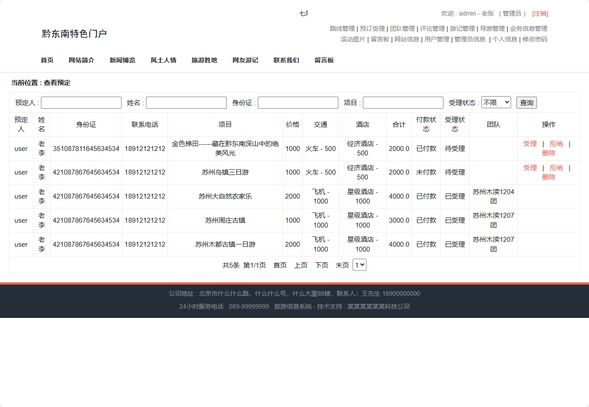Log out via the 注销 link
This screenshot has width=589, height=407.
[x=540, y=13]
